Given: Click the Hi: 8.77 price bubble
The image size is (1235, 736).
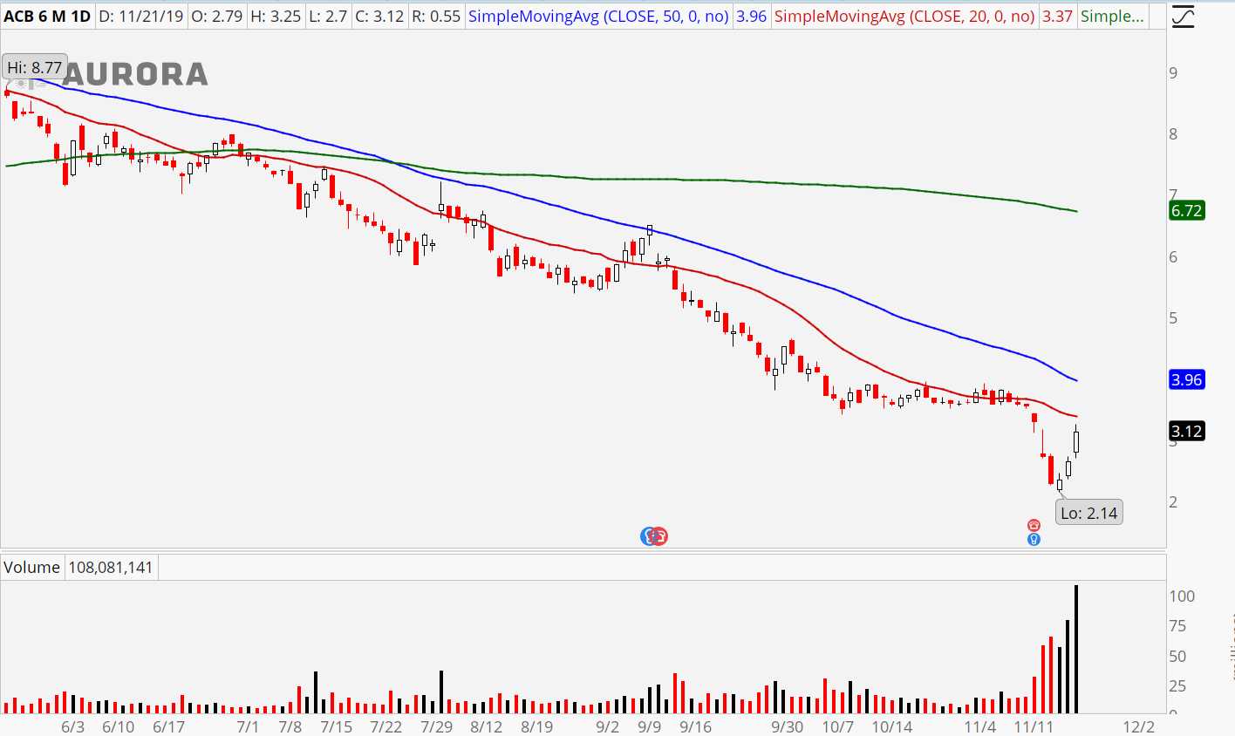Looking at the screenshot, I should [x=35, y=67].
